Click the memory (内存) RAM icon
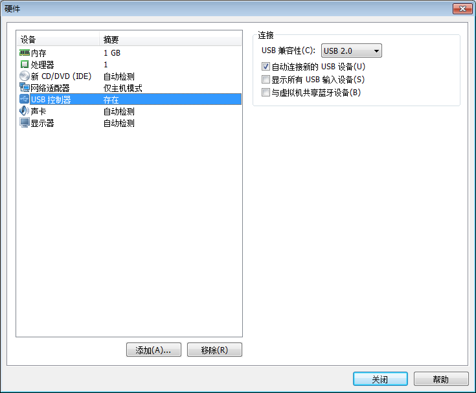The height and width of the screenshot is (393, 476). (25, 53)
